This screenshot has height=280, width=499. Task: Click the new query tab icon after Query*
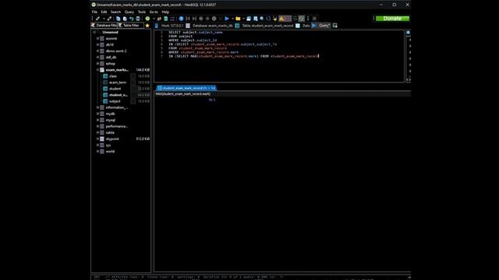(334, 26)
